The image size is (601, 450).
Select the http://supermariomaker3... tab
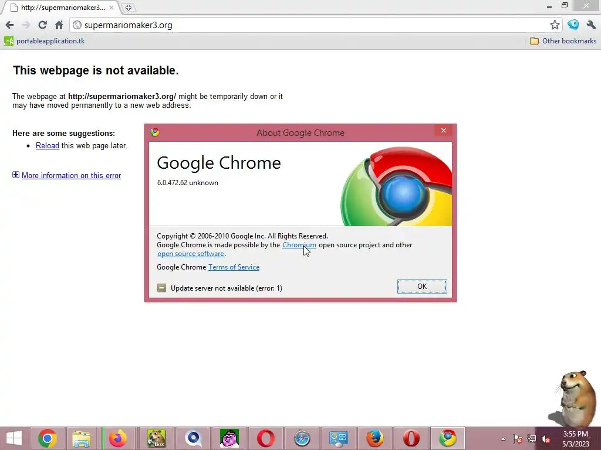tap(61, 8)
